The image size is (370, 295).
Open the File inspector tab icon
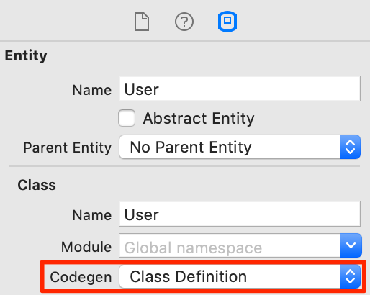pyautogui.click(x=142, y=22)
